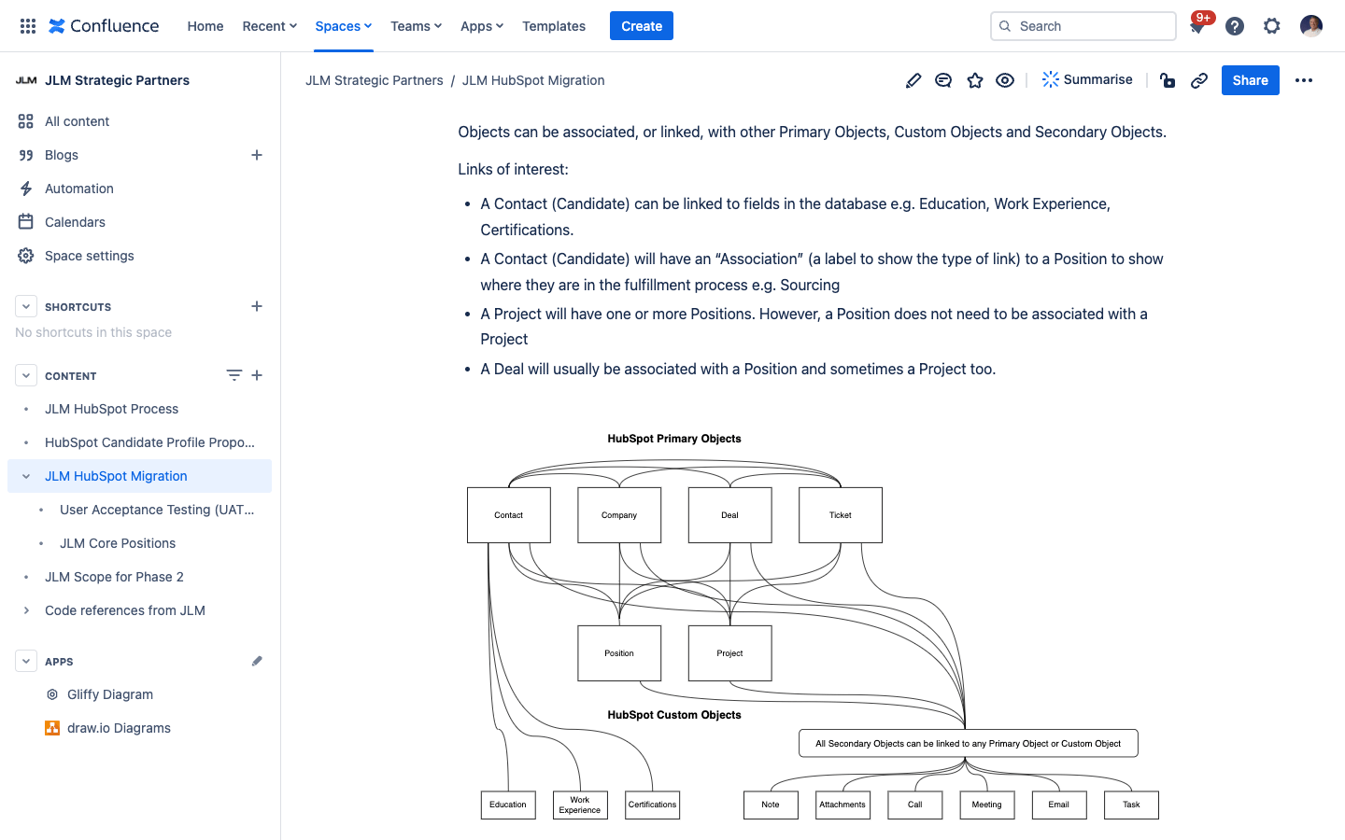Viewport: 1345px width, 840px height.
Task: Open the help question mark icon
Action: pos(1235,26)
